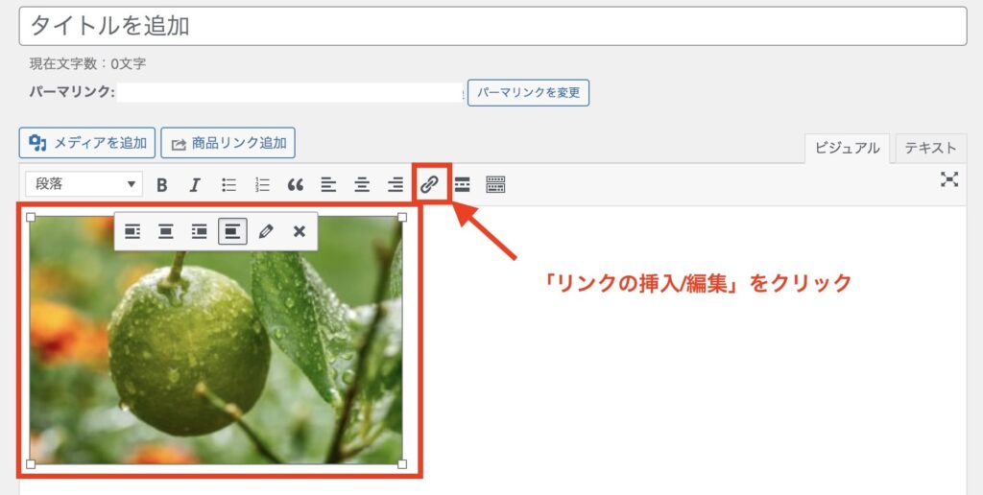Image resolution: width=983 pixels, height=495 pixels.
Task: Click the insert/edit link icon
Action: [x=429, y=184]
